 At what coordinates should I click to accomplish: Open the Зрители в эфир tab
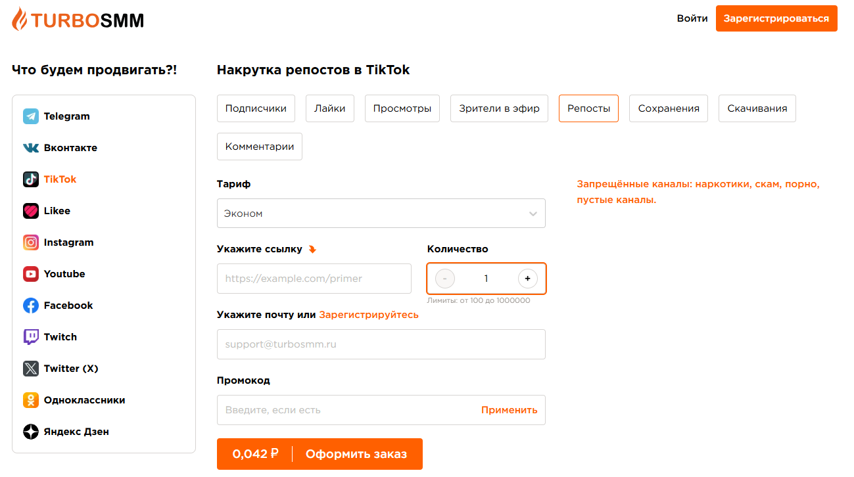(499, 108)
